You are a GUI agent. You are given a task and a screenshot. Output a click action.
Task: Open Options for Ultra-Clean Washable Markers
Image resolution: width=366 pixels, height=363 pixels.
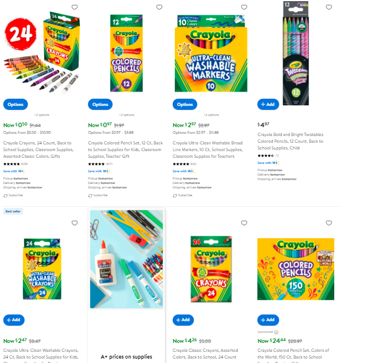(x=185, y=104)
